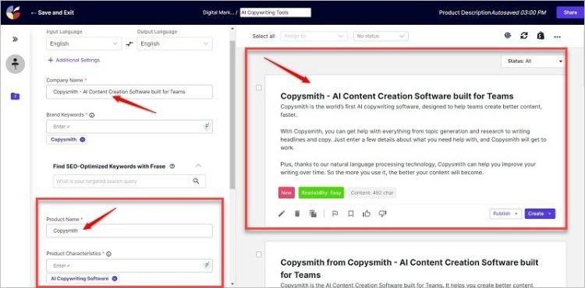
Task: Click the Frase targeted search query field
Action: (129, 181)
